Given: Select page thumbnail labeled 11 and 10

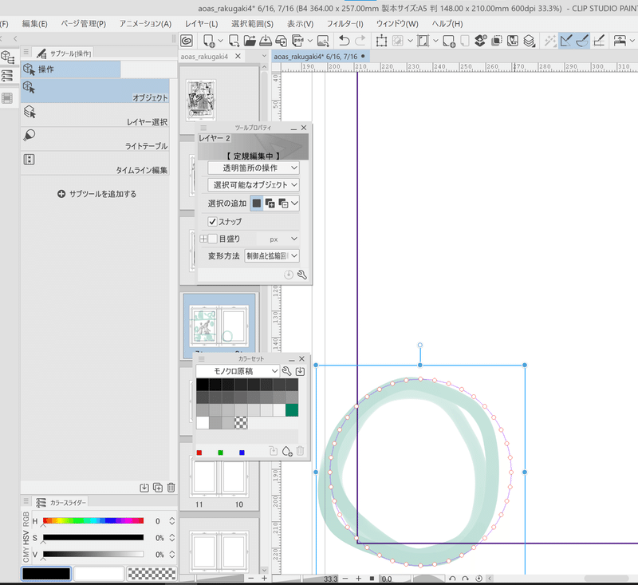Looking at the screenshot, I should coord(219,476).
